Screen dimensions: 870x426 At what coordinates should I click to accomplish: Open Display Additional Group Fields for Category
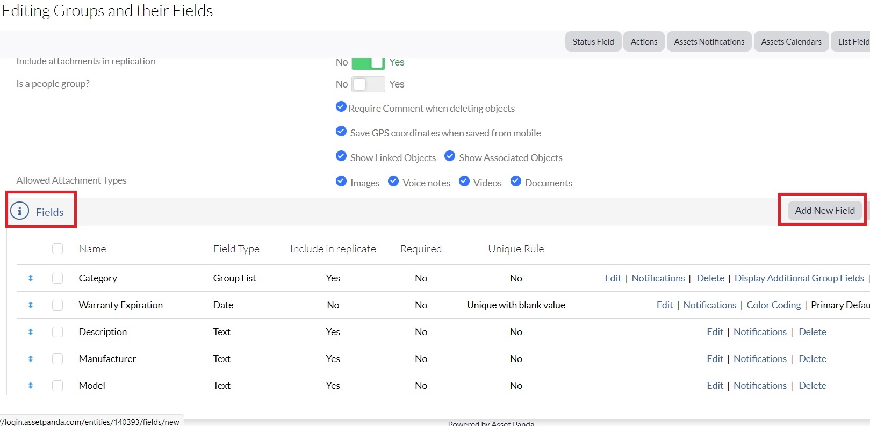click(x=799, y=278)
